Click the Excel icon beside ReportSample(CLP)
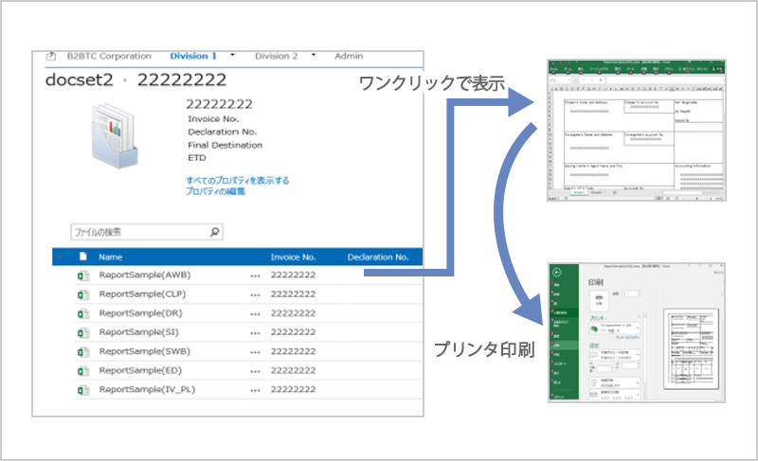 point(82,294)
